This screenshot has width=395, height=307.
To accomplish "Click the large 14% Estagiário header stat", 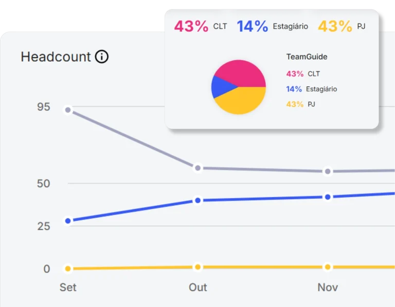I will coord(272,26).
